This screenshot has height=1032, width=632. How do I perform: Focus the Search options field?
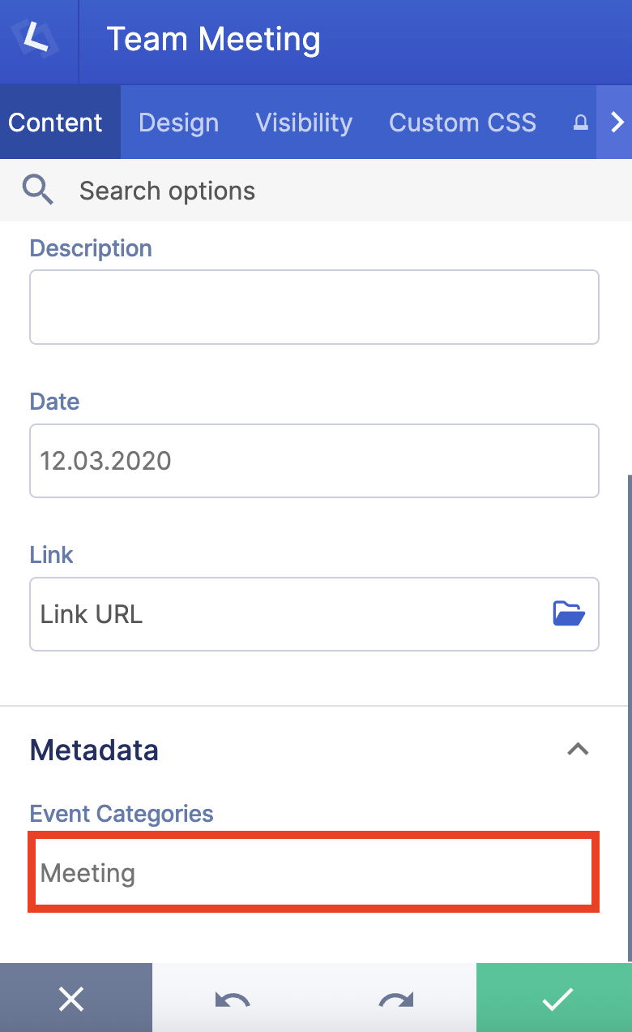tap(167, 190)
